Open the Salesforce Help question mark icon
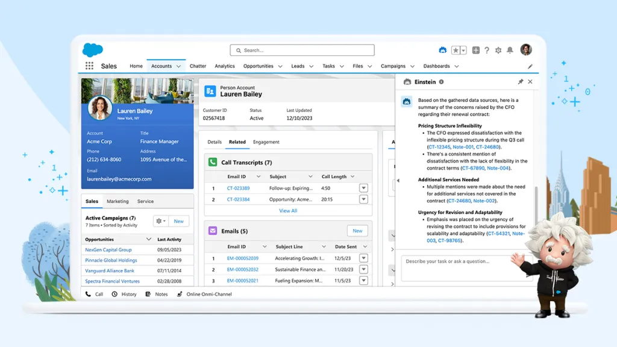Viewport: 617px width, 347px height. (487, 50)
